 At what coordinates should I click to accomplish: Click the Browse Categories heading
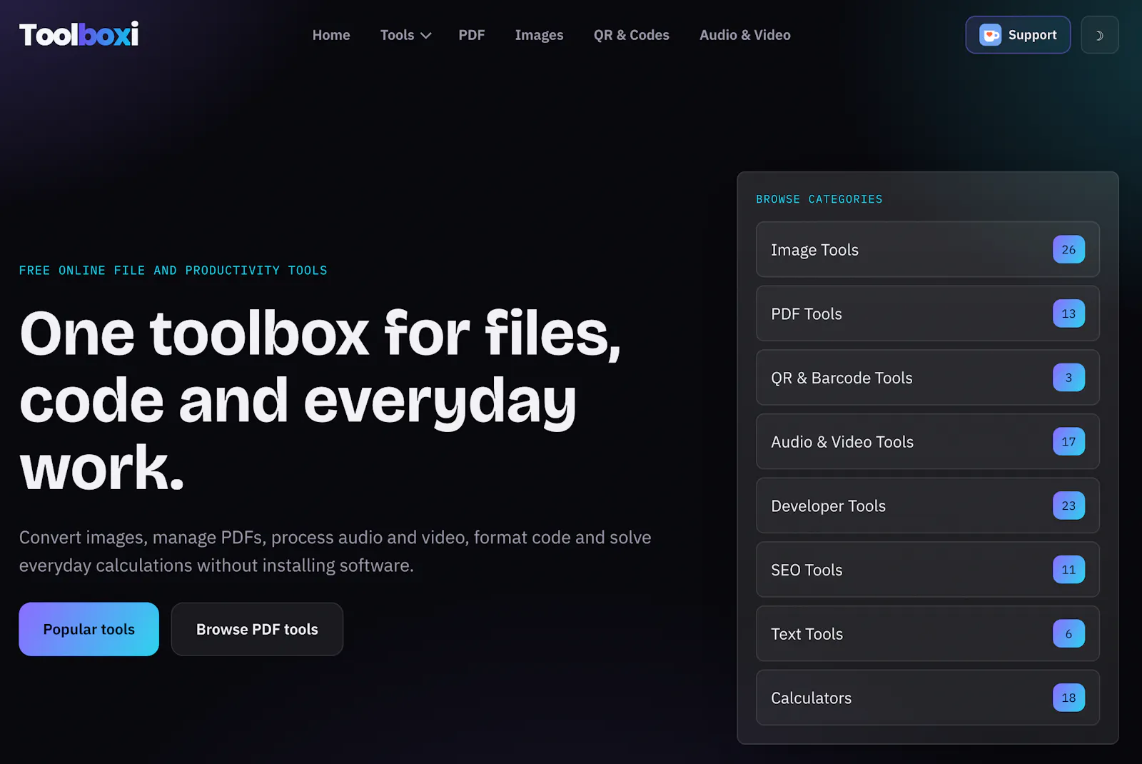tap(819, 199)
